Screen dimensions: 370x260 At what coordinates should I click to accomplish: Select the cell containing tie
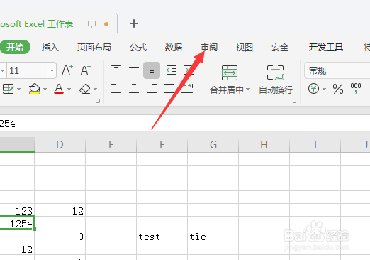click(x=213, y=236)
